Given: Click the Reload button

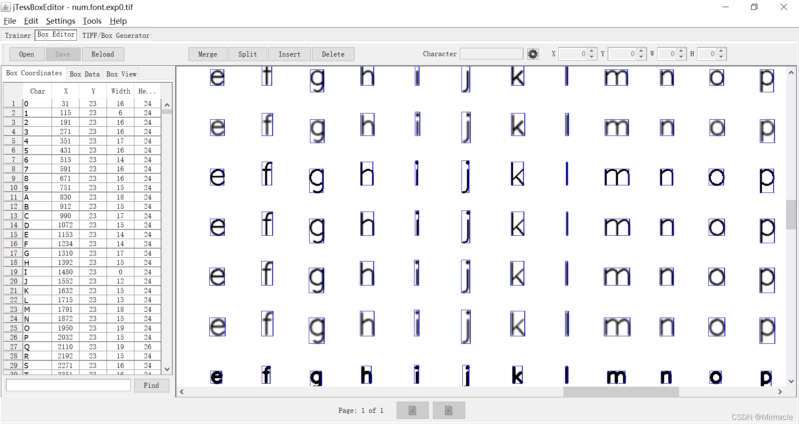Looking at the screenshot, I should pyautogui.click(x=103, y=54).
